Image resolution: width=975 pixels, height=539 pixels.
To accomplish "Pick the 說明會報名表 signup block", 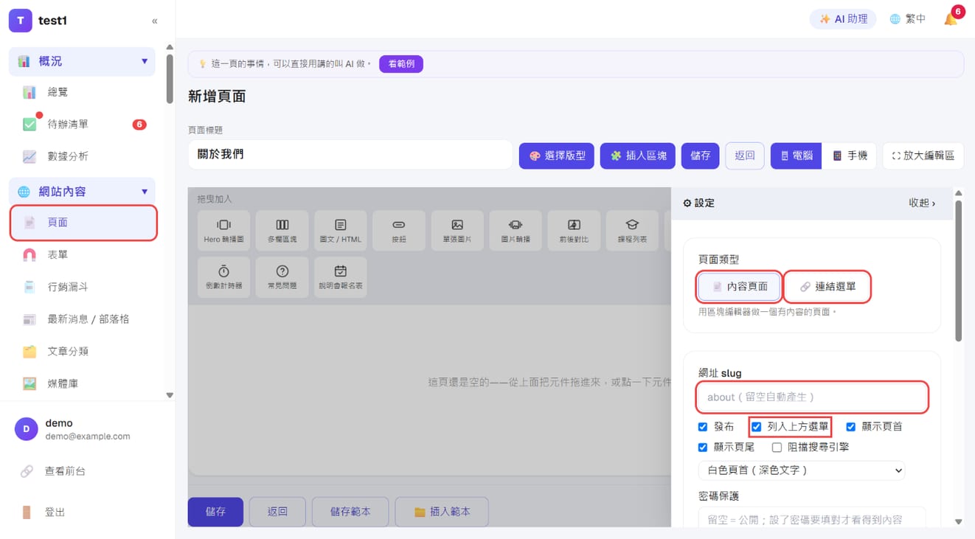I will (x=340, y=277).
